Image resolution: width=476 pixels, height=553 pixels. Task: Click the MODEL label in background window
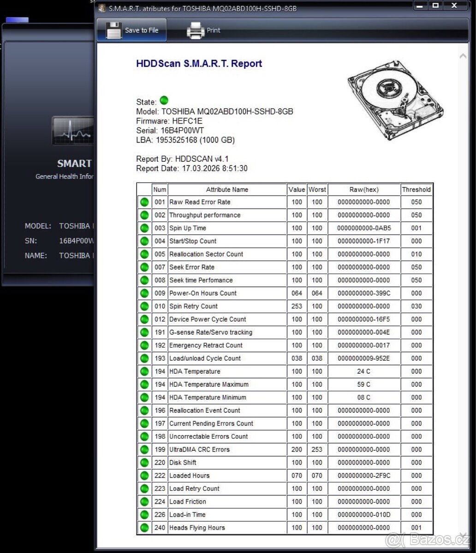point(38,226)
